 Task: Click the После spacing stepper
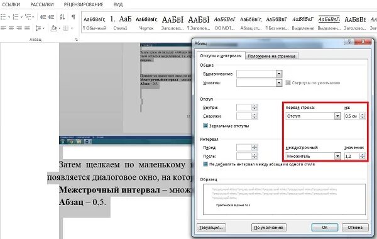254,156
